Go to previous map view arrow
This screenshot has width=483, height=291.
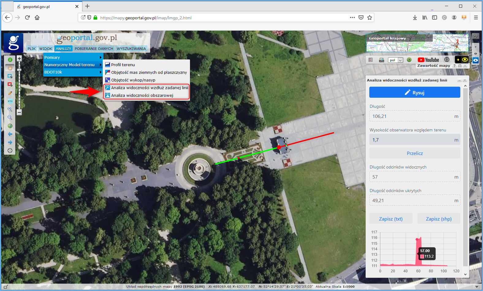click(x=10, y=134)
